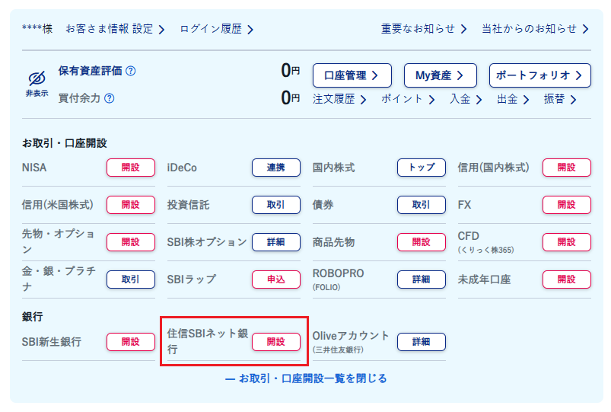Viewport: 611px width, 412px height.
Task: Collapse the お取引・口座開設一覧を閉じる list
Action: coord(306,378)
